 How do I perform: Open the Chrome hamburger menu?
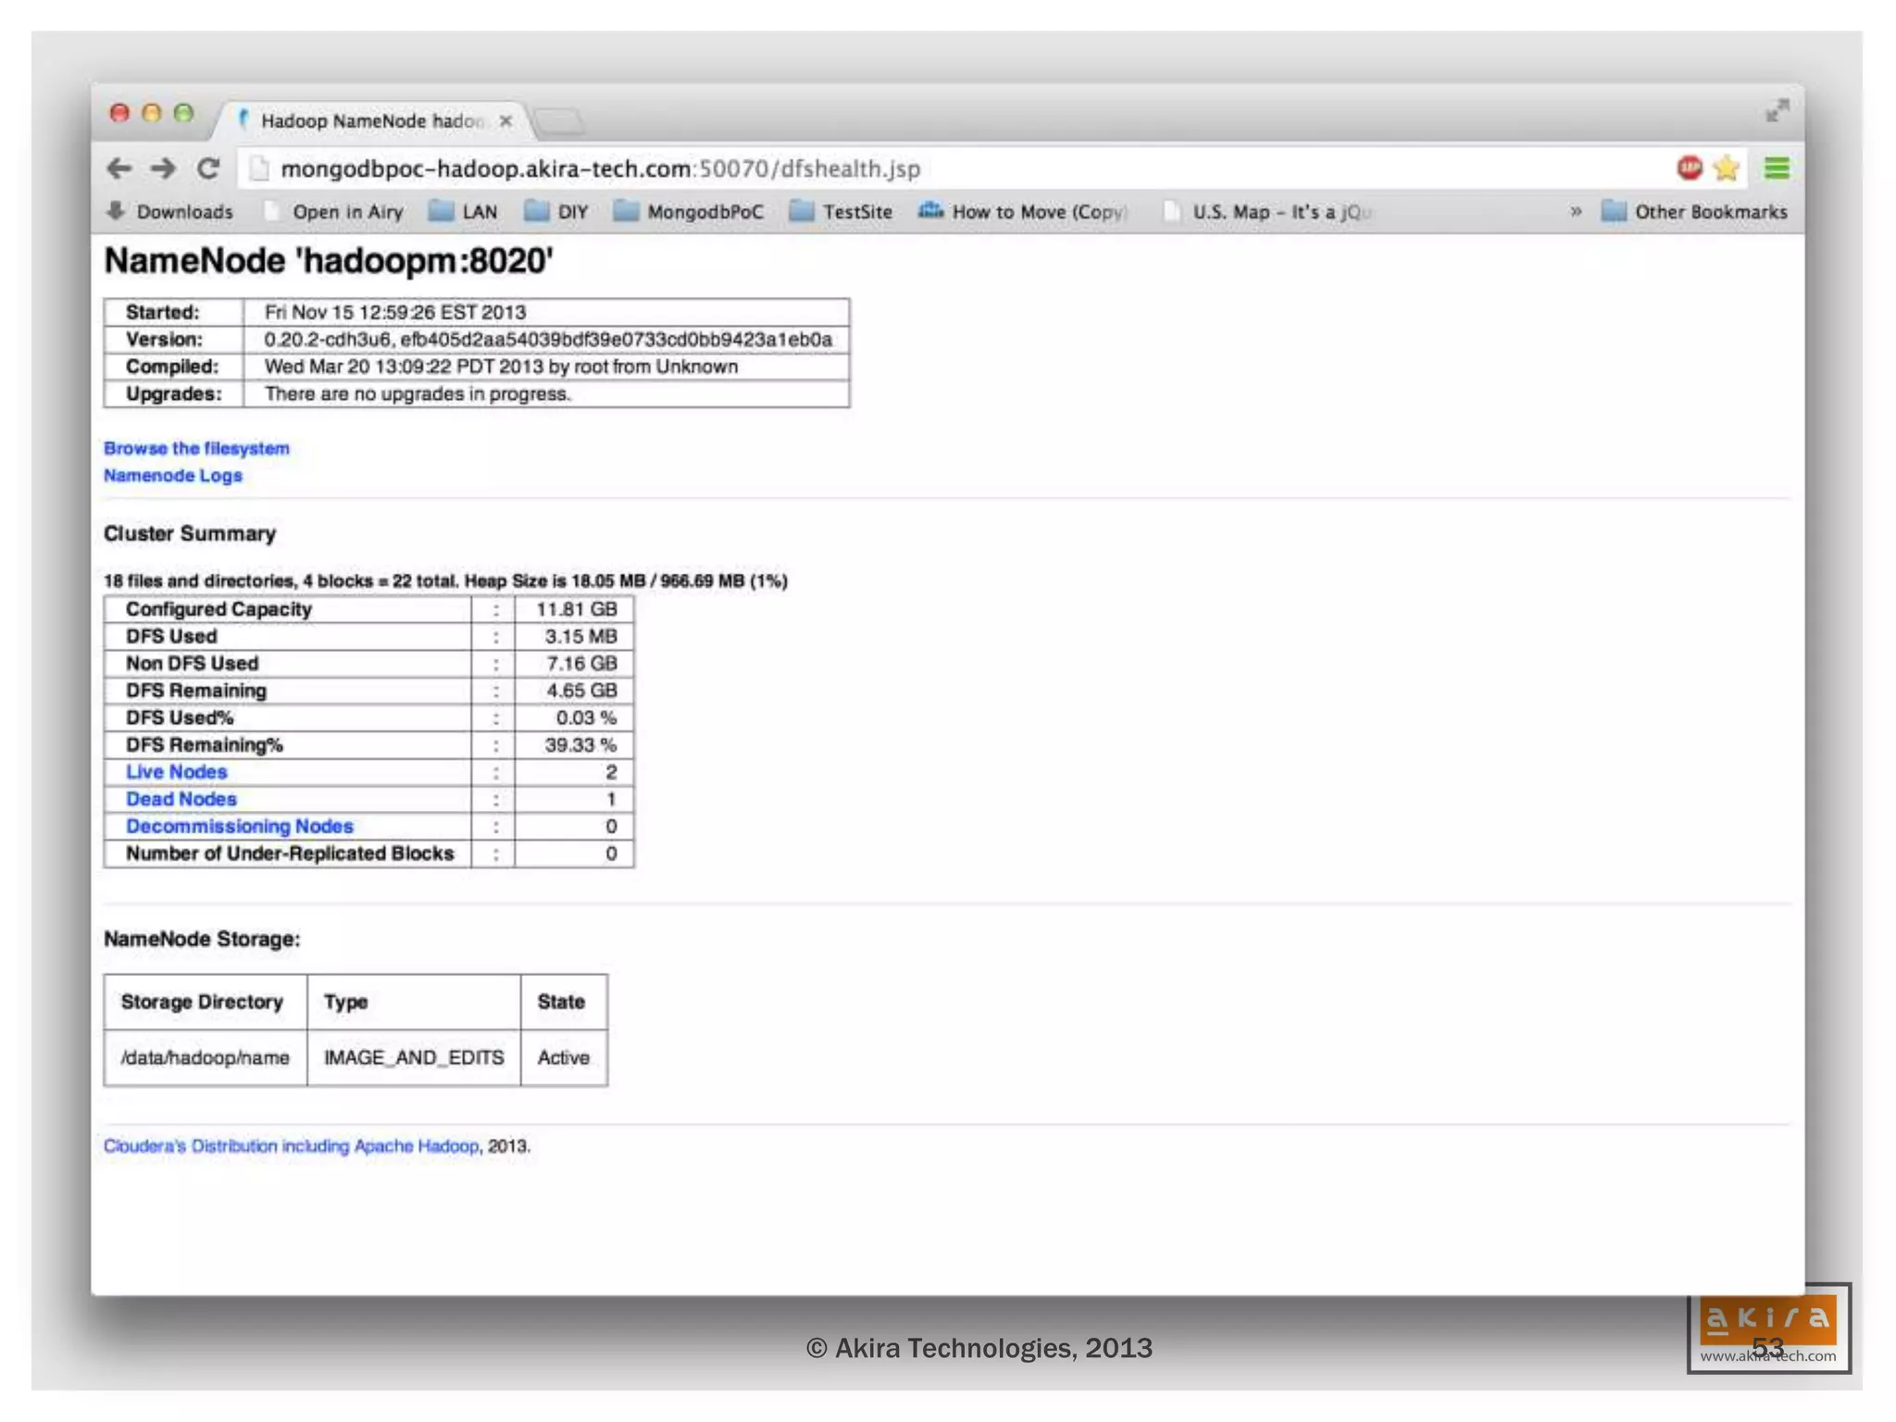(1776, 168)
